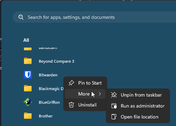Click the Bitwarden shield app icon
The height and width of the screenshot is (126, 176).
point(28,75)
